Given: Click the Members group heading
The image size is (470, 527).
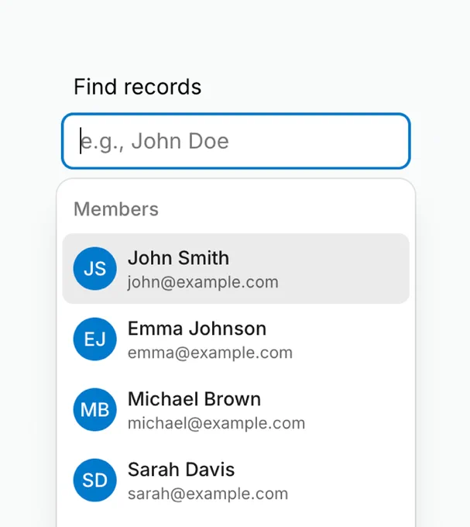Looking at the screenshot, I should tap(116, 209).
